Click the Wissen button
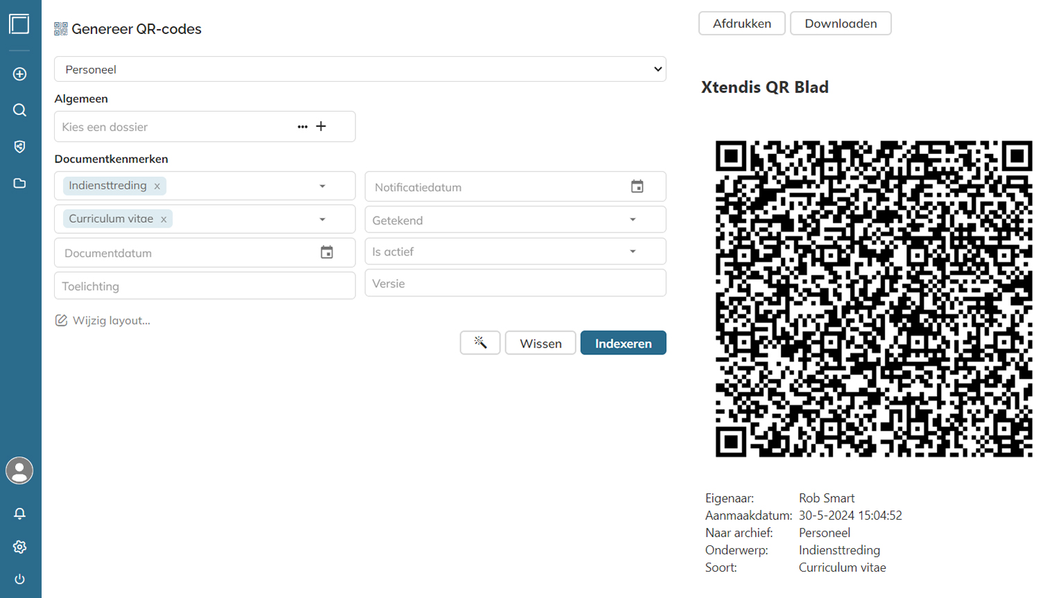The width and height of the screenshot is (1041, 598). [x=541, y=343]
